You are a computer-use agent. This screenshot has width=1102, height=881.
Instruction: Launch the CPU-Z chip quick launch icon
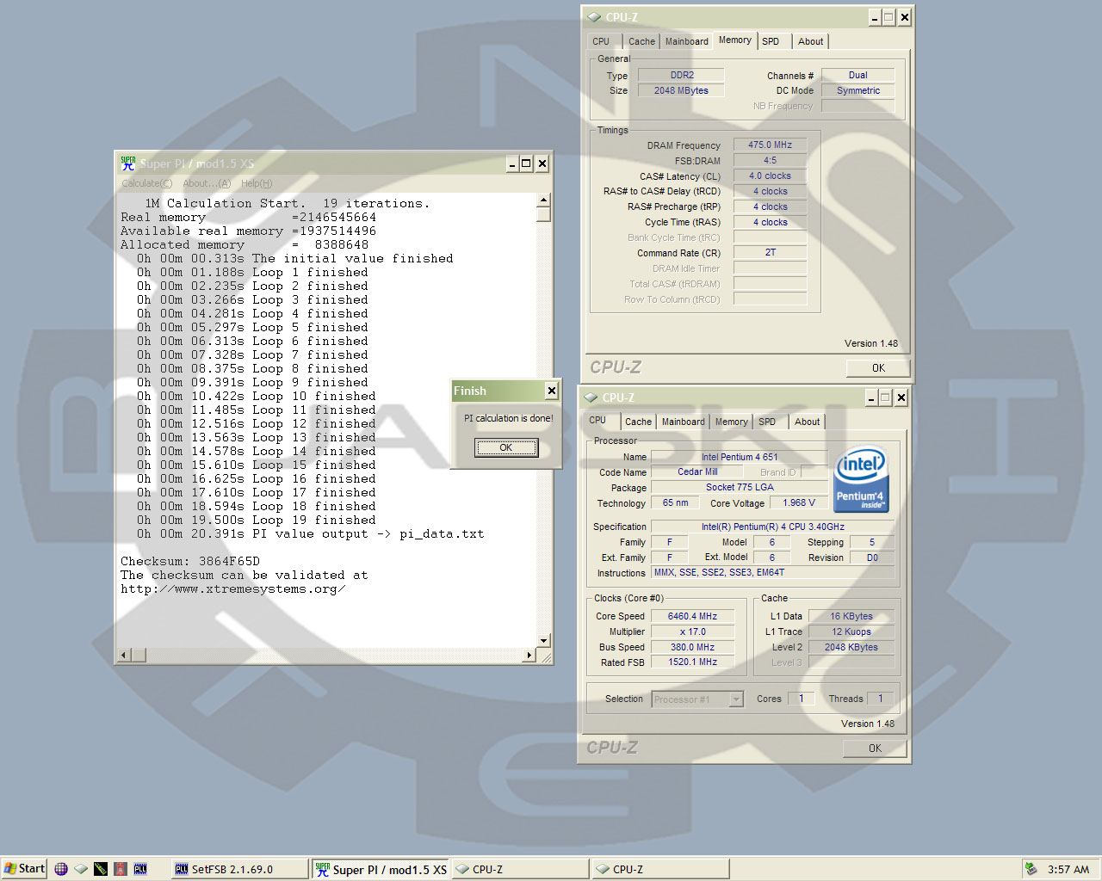pos(81,869)
